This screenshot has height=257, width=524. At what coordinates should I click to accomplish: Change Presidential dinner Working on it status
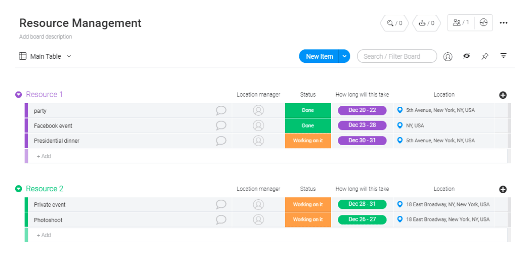point(308,141)
